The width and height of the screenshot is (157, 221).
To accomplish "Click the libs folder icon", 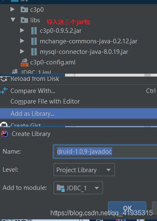I will pyautogui.click(x=24, y=20).
